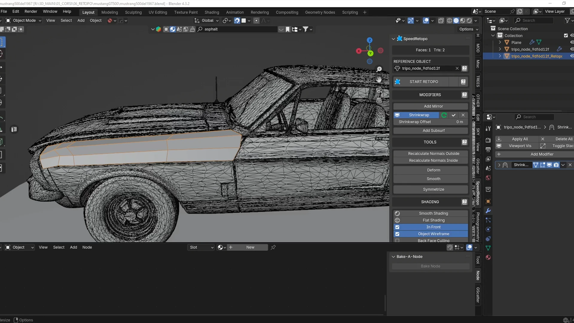Image resolution: width=574 pixels, height=323 pixels.
Task: Click zoom magnifier gizmo in viewport
Action: pyautogui.click(x=379, y=69)
